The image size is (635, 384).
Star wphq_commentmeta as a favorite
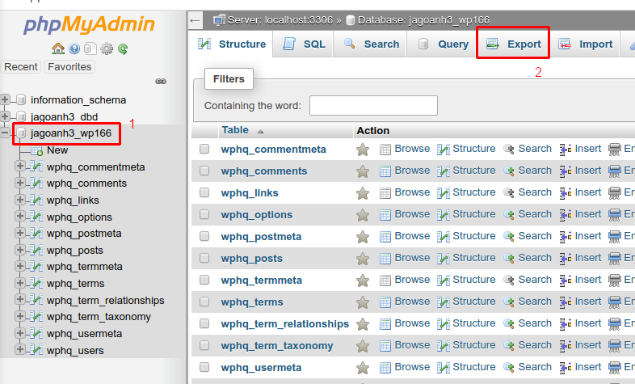363,150
